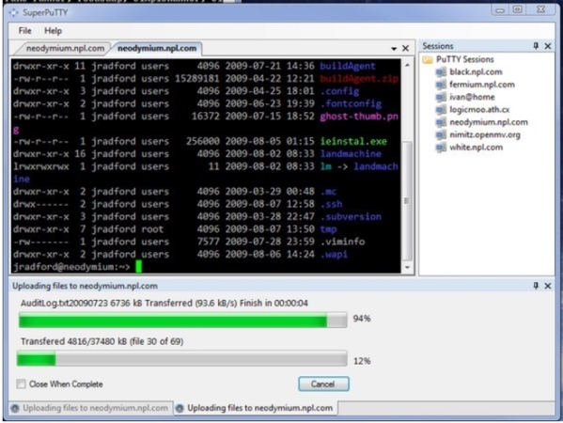Click the Sessions panel title
The width and height of the screenshot is (563, 423).
[x=438, y=46]
